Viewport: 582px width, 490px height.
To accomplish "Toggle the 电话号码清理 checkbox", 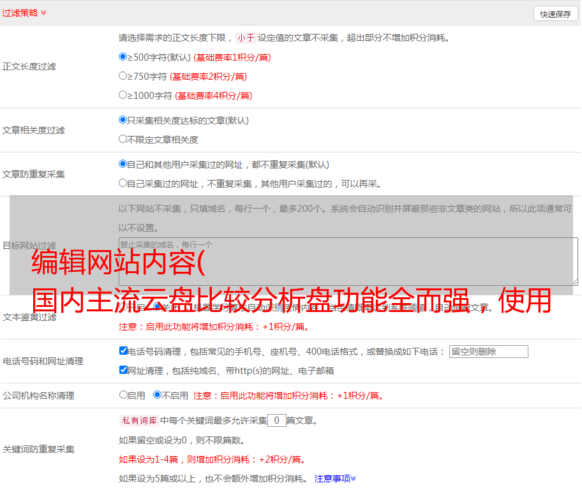I will (123, 351).
